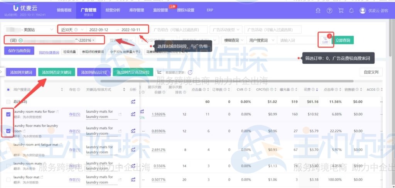Check the laundry floor mat row

8,180
